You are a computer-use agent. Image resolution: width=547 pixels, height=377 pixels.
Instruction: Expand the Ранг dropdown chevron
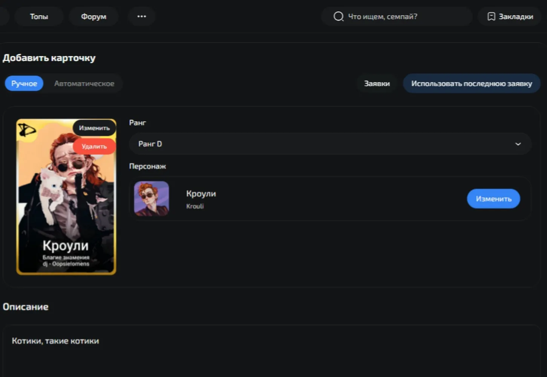tap(518, 144)
